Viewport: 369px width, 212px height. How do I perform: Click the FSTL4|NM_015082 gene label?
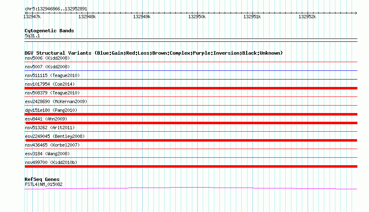tap(44, 185)
